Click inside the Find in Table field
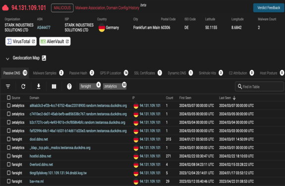 pyautogui.click(x=259, y=86)
